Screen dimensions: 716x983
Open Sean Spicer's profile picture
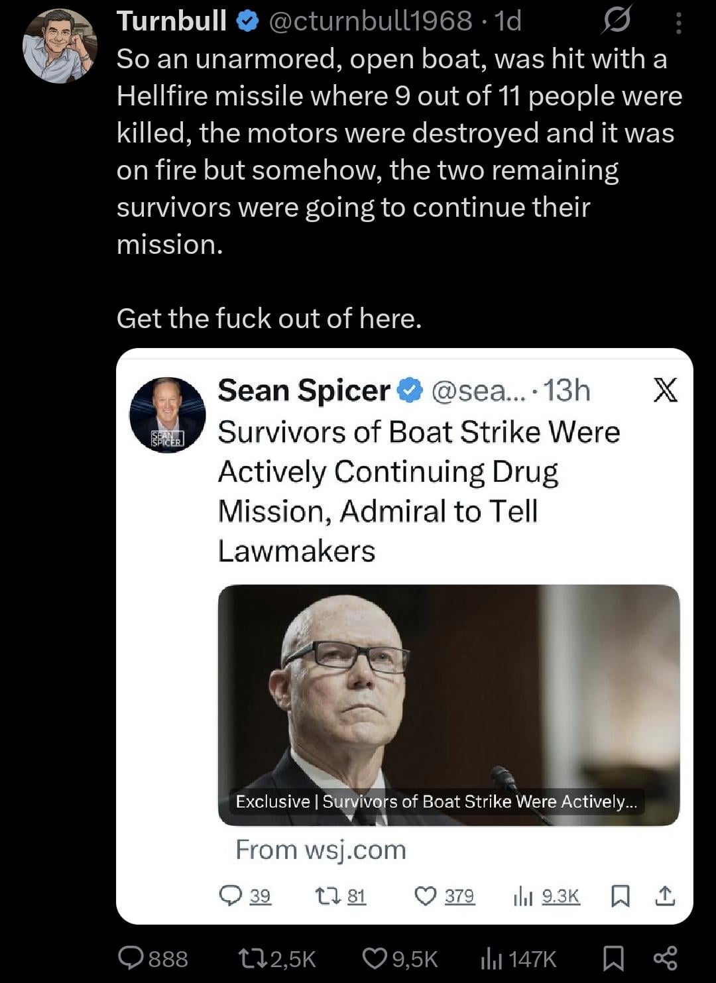[x=167, y=415]
